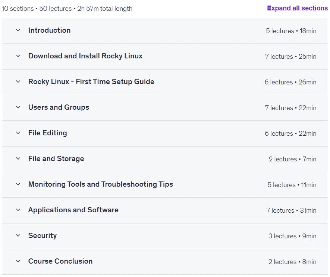
Task: Expand Rocky Linux First Time Setup chevron
Action: (x=18, y=81)
